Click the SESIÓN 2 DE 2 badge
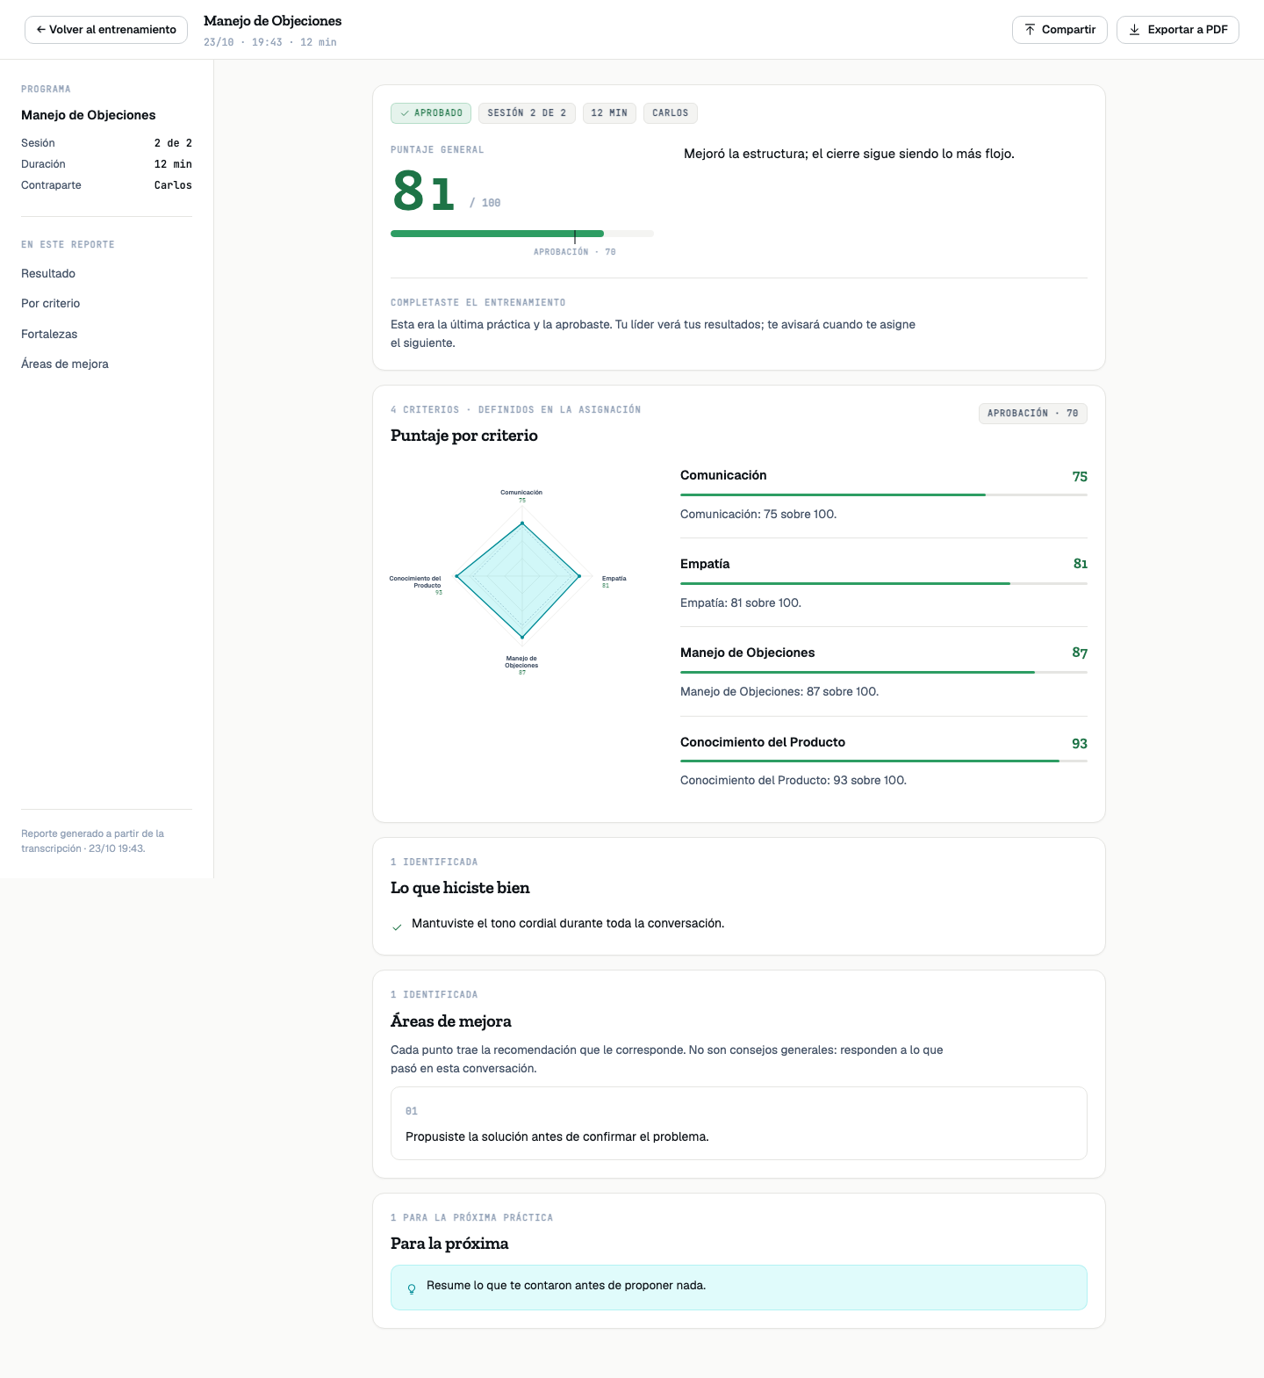 coord(527,113)
